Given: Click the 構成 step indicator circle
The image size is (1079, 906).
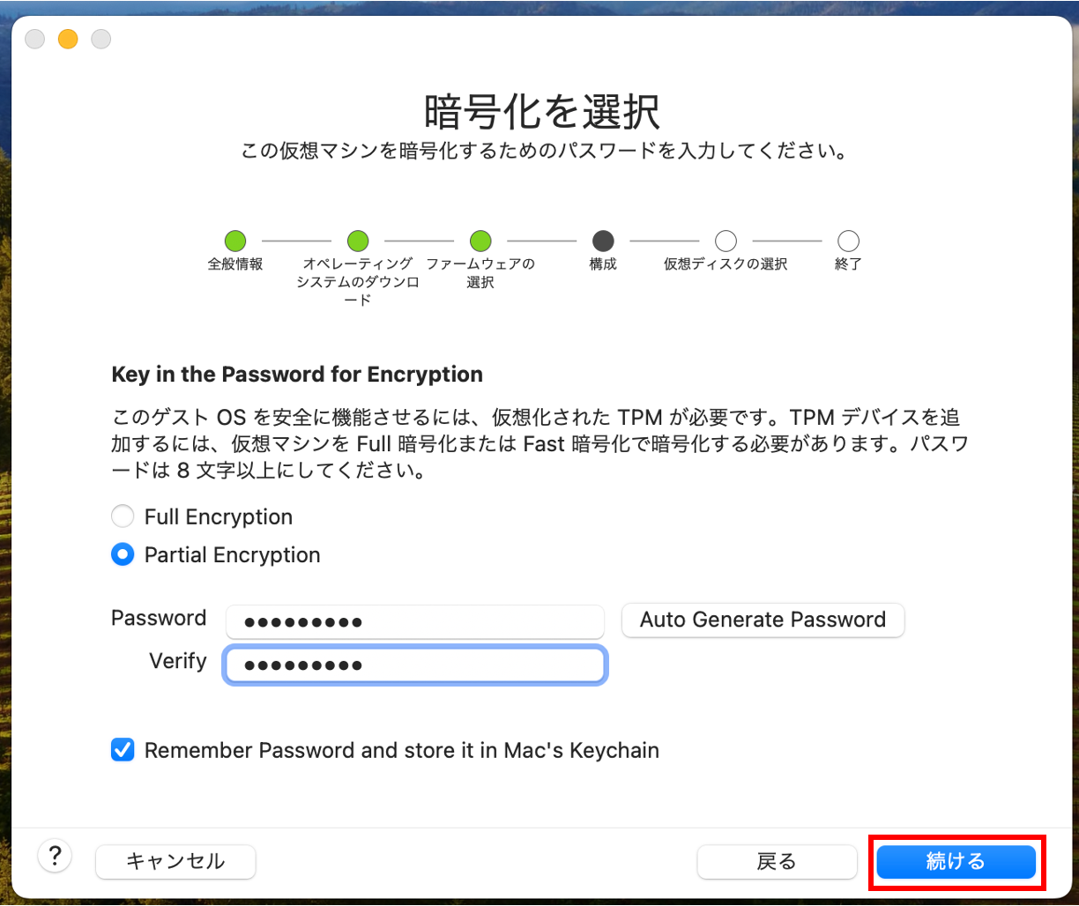Looking at the screenshot, I should coord(603,241).
